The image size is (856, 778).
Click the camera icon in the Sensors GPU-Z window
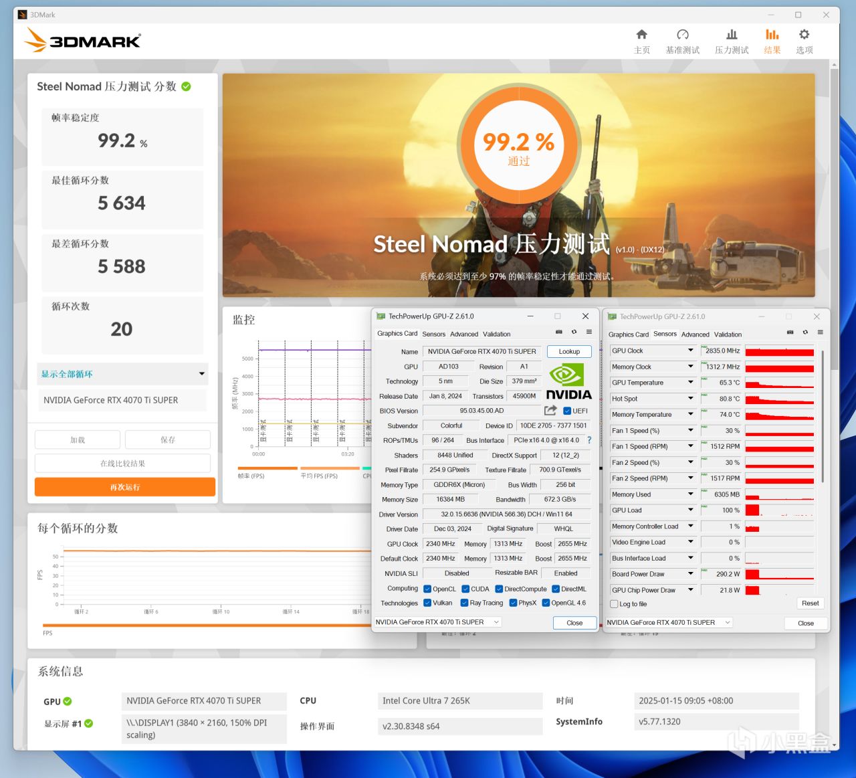pos(790,332)
